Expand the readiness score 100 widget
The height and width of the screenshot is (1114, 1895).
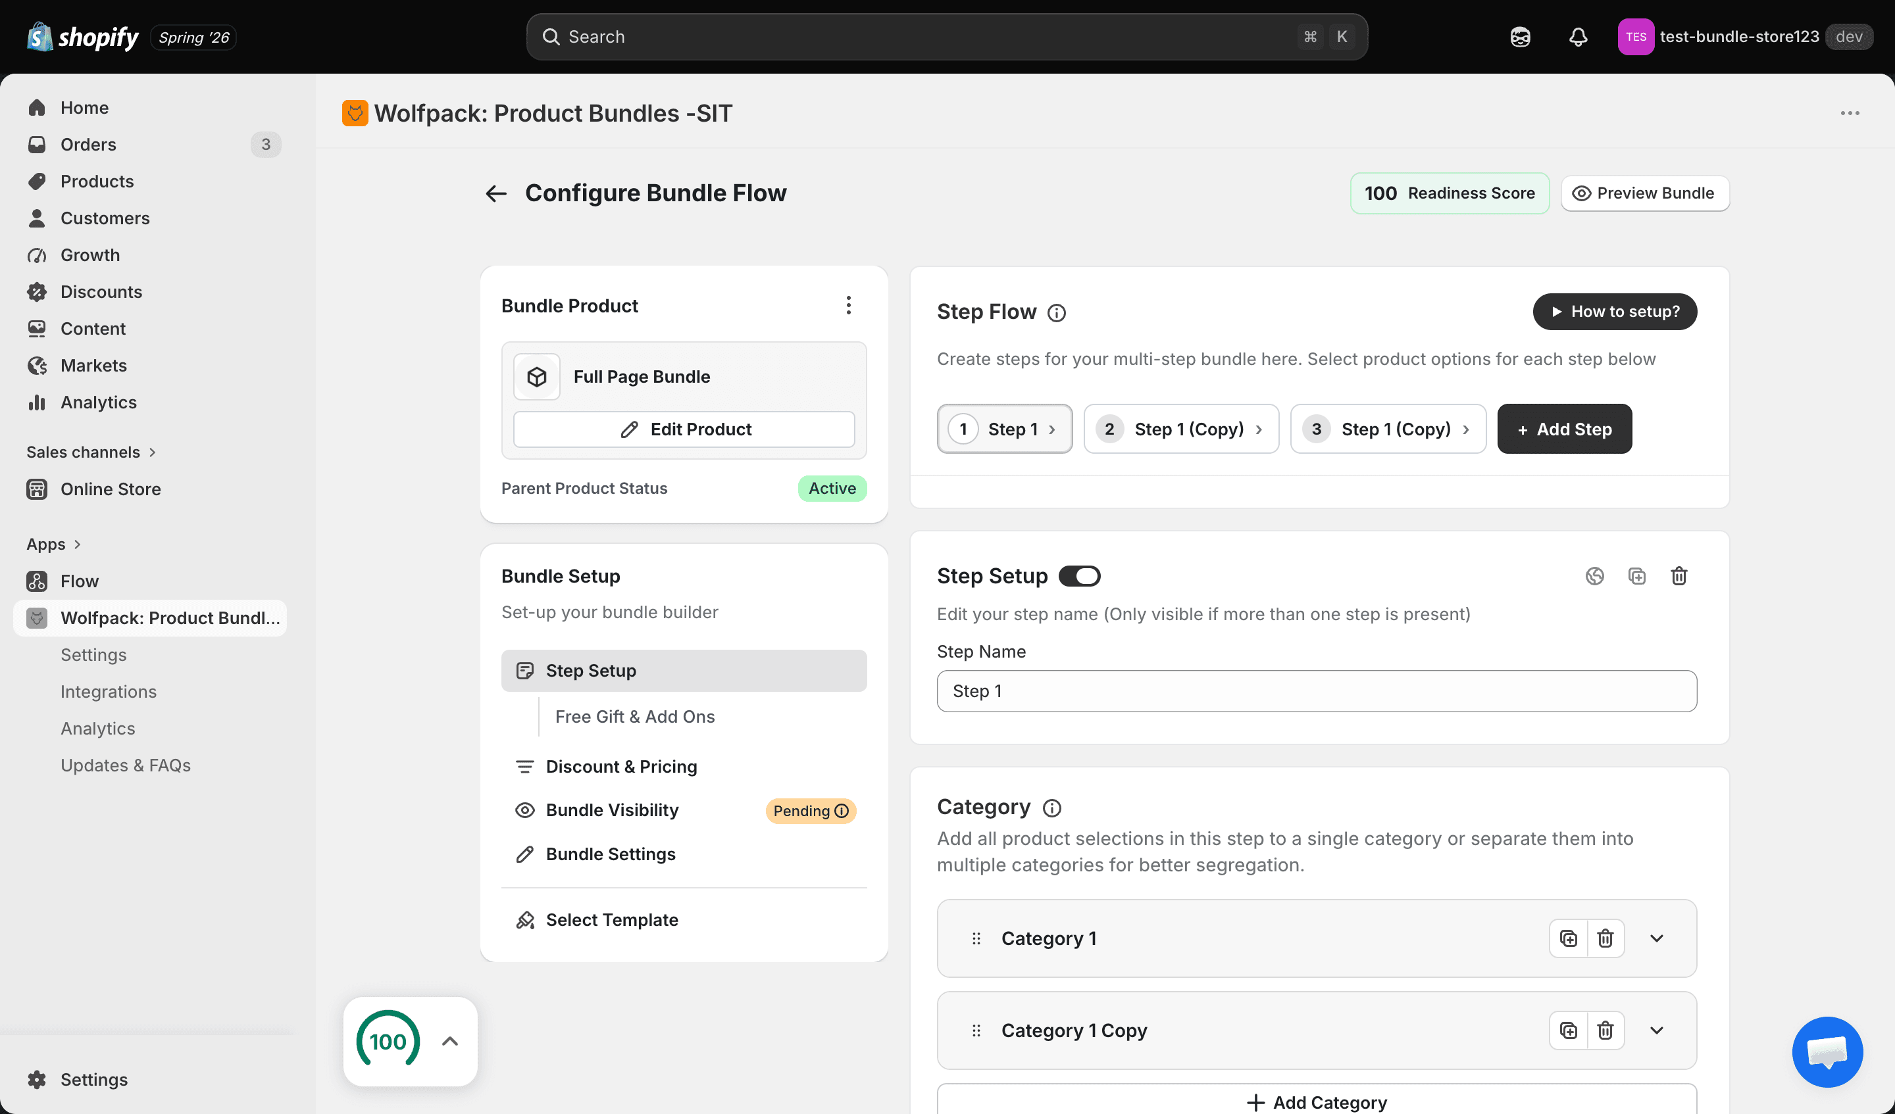pyautogui.click(x=449, y=1041)
